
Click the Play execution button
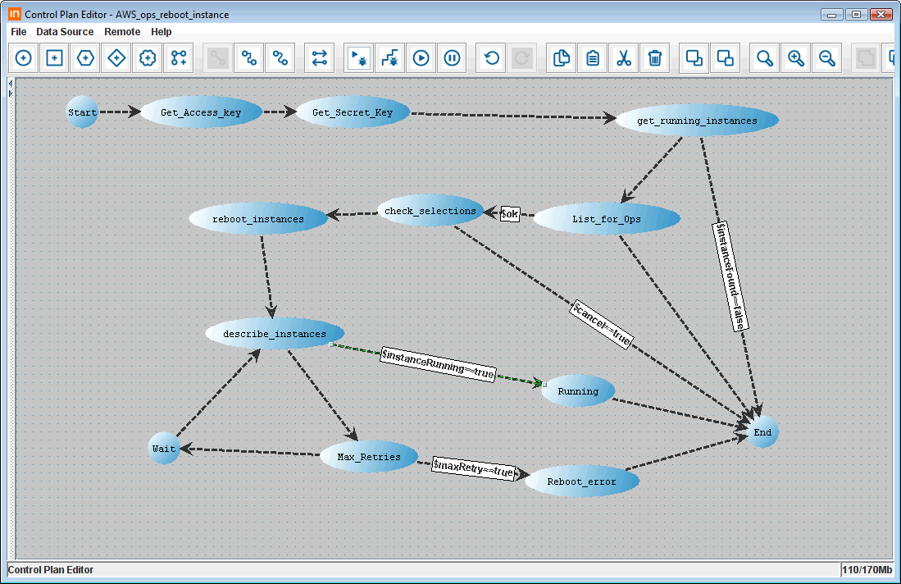point(421,58)
